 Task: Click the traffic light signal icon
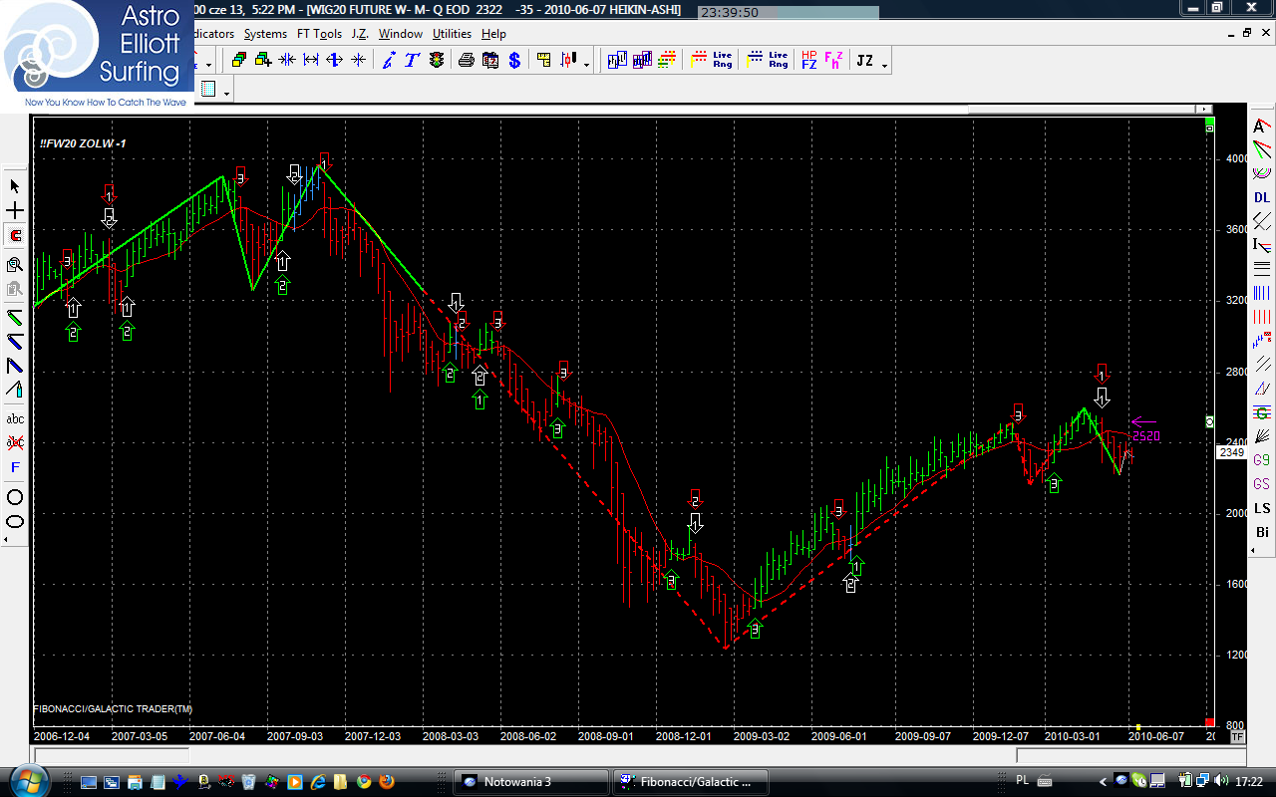point(437,61)
